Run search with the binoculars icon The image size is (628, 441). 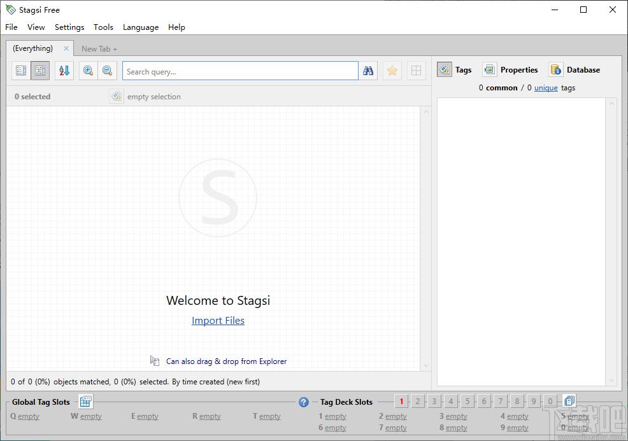pos(368,71)
